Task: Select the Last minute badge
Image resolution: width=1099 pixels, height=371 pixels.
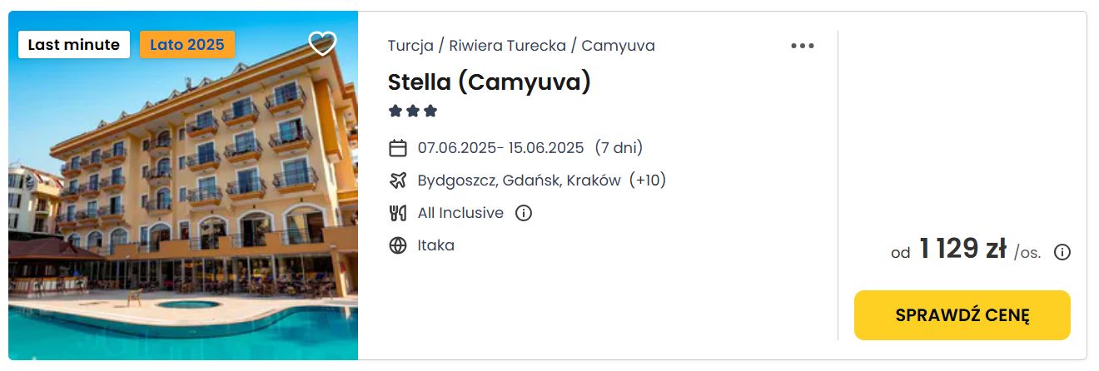Action: click(x=74, y=44)
